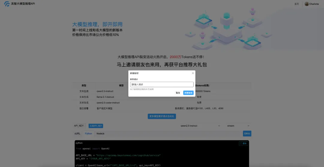Click the 大模型推理，即开即用 heading
The width and height of the screenshot is (324, 167).
[x=97, y=24]
